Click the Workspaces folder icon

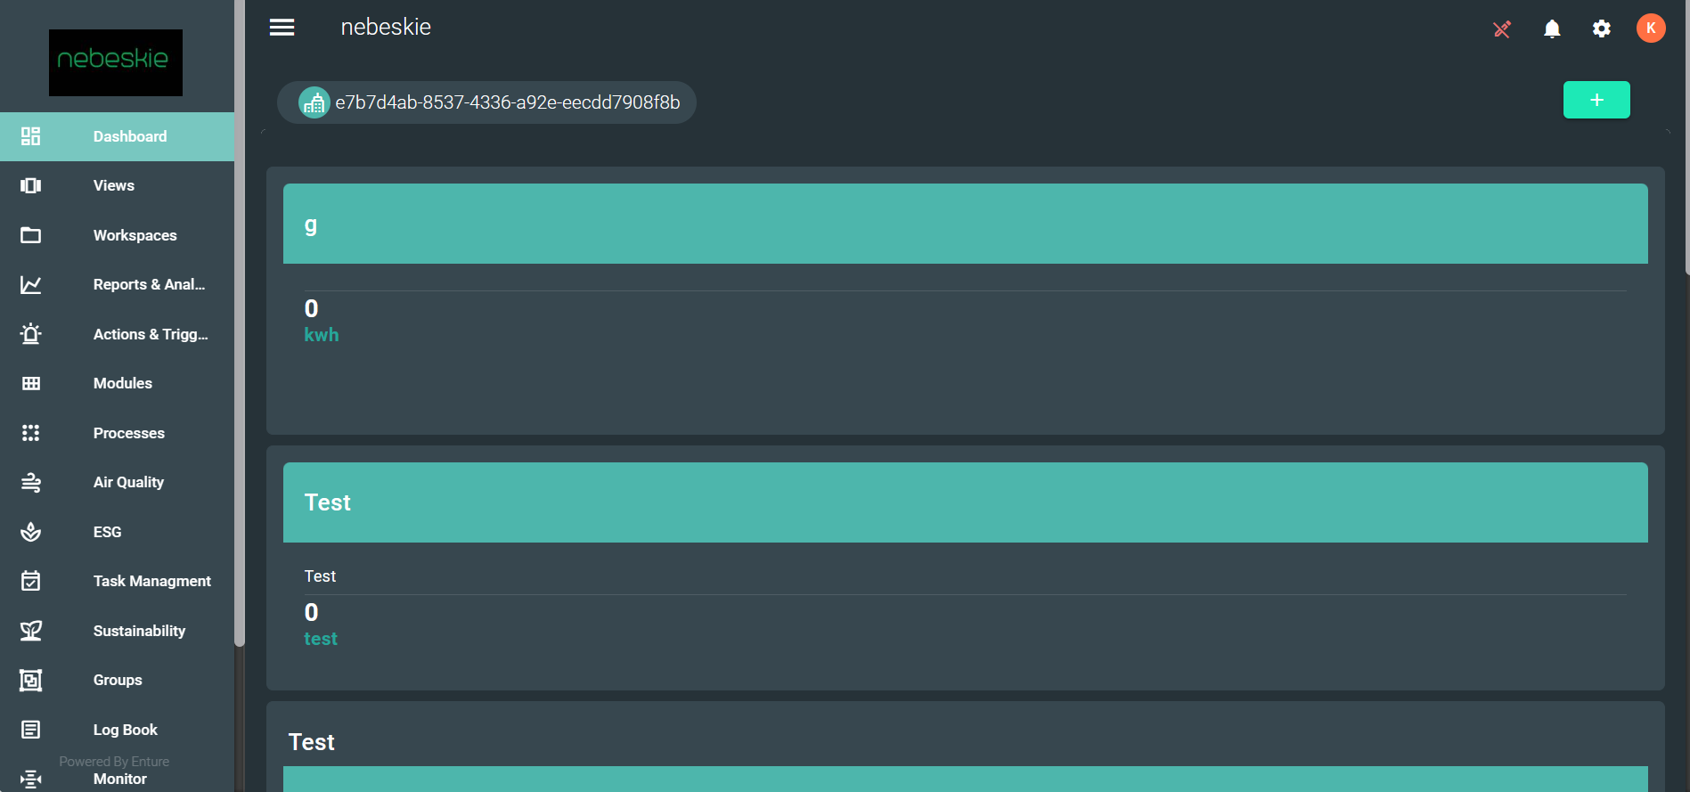(x=31, y=235)
